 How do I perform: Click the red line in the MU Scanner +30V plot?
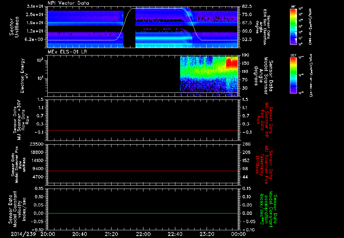pos(143,130)
